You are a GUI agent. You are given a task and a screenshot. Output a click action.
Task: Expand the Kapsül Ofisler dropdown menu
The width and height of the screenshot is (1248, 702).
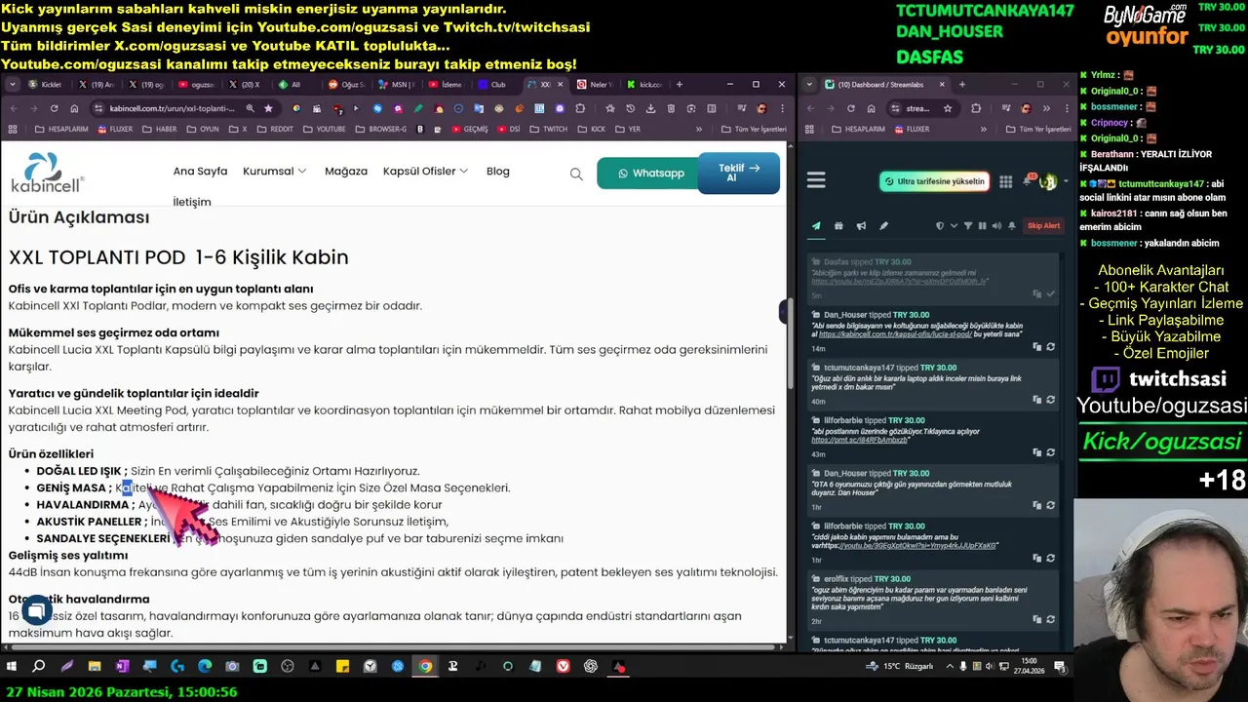tap(425, 171)
